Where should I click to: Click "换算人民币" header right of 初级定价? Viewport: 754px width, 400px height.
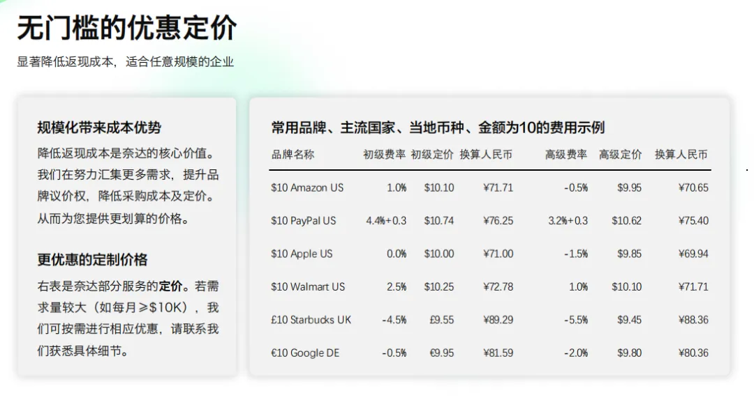tap(486, 155)
